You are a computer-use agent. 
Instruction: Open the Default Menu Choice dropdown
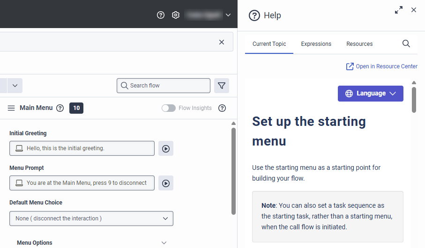pos(91,219)
